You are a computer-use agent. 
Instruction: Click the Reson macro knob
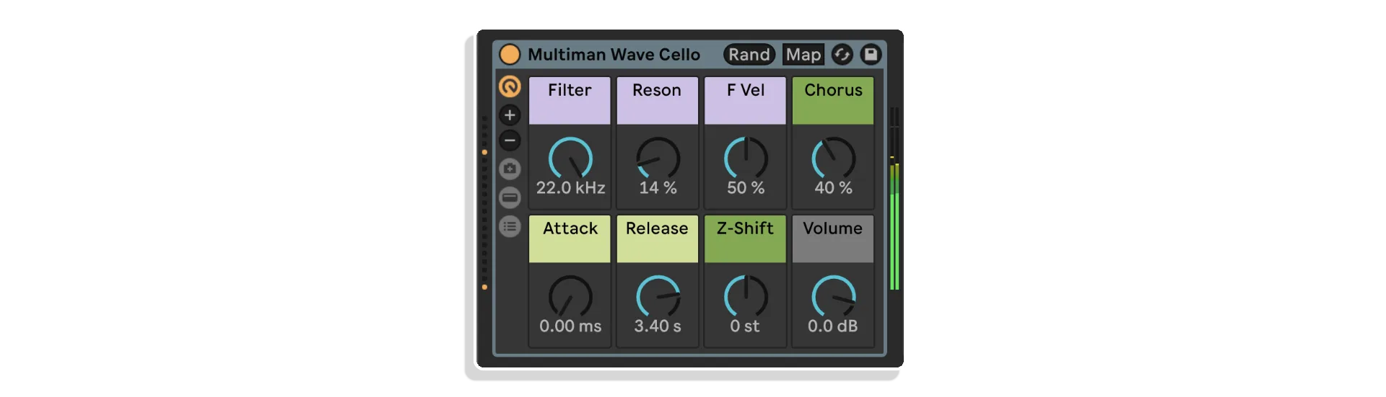point(658,159)
